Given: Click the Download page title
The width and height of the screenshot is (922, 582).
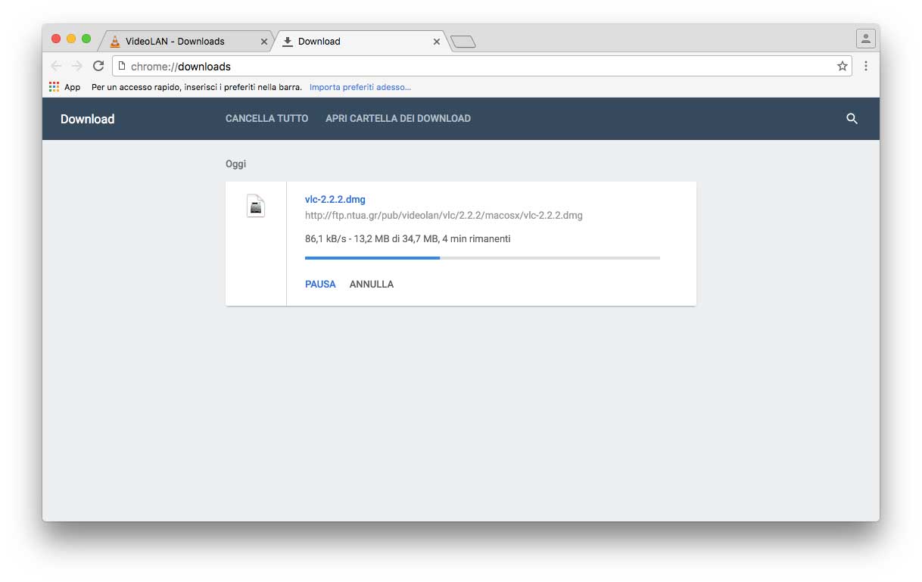Looking at the screenshot, I should [87, 119].
